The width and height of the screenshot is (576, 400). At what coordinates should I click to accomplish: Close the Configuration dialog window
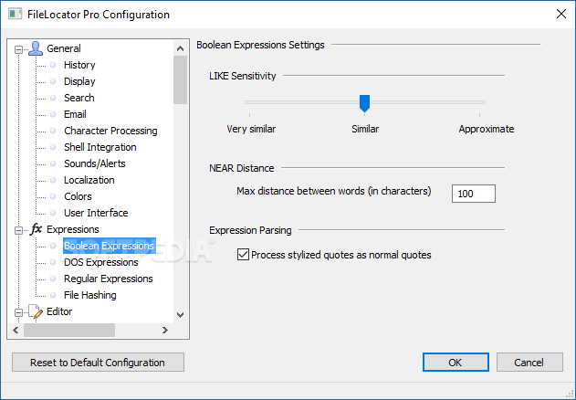pyautogui.click(x=561, y=14)
